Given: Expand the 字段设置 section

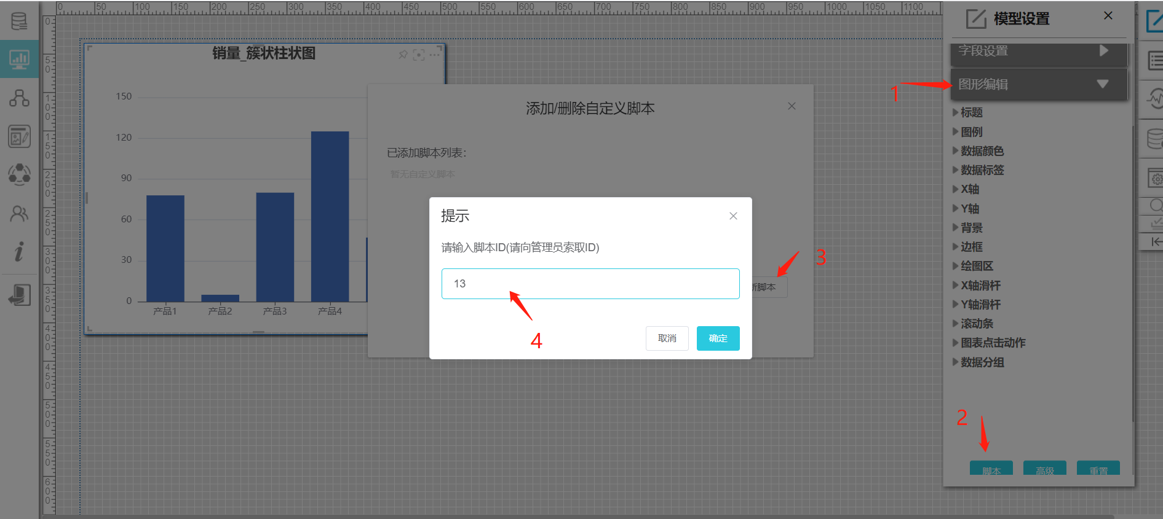Looking at the screenshot, I should (x=1039, y=51).
